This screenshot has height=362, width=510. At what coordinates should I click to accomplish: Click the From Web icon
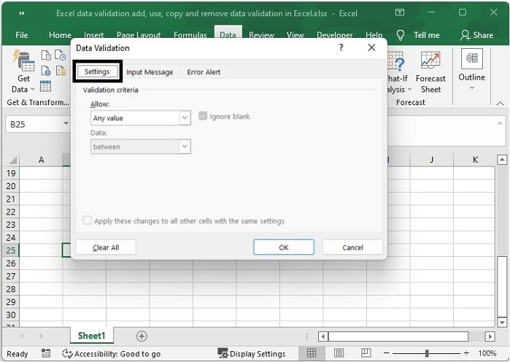pos(45,71)
